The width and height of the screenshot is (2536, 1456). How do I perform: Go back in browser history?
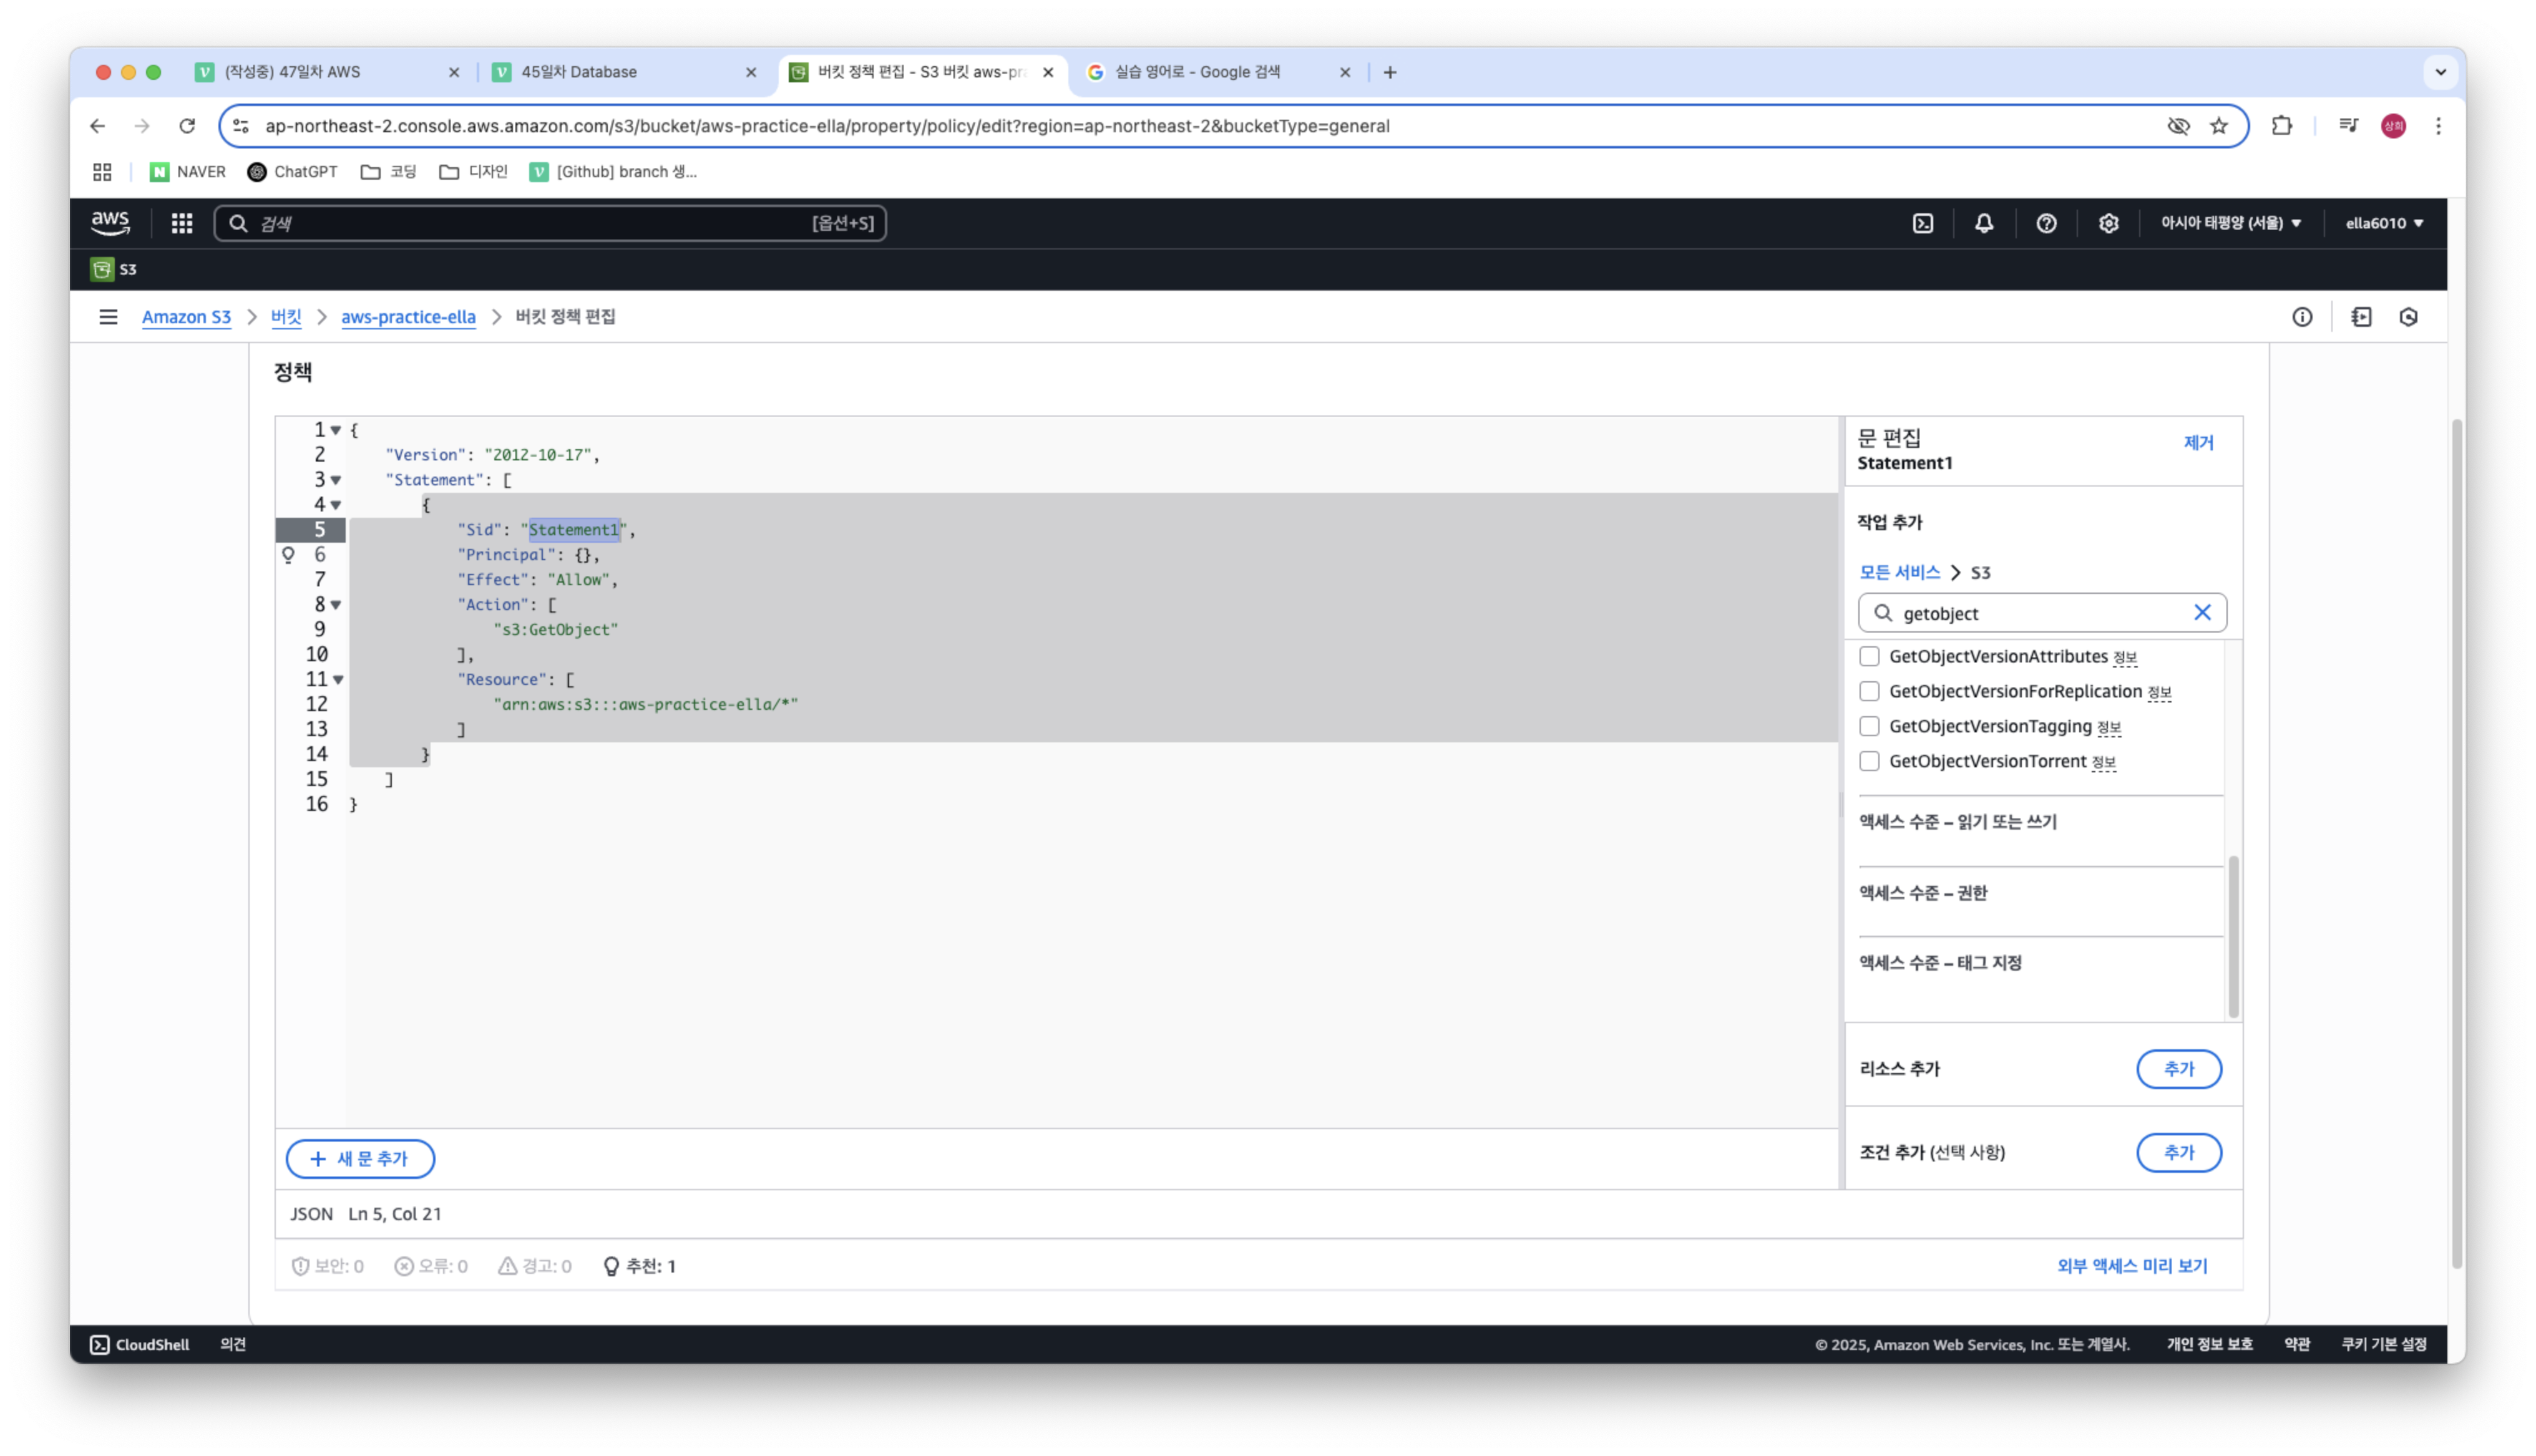pyautogui.click(x=97, y=126)
